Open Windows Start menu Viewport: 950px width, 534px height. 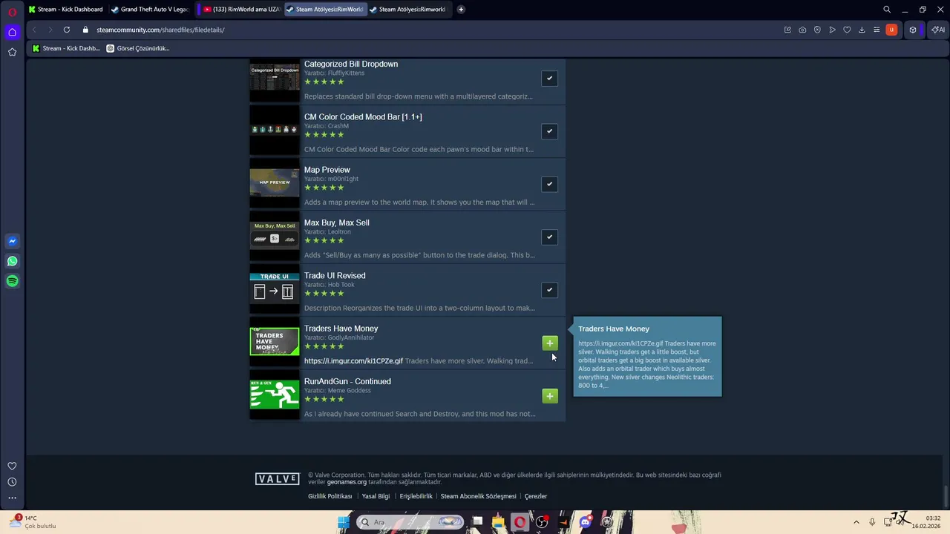click(343, 522)
